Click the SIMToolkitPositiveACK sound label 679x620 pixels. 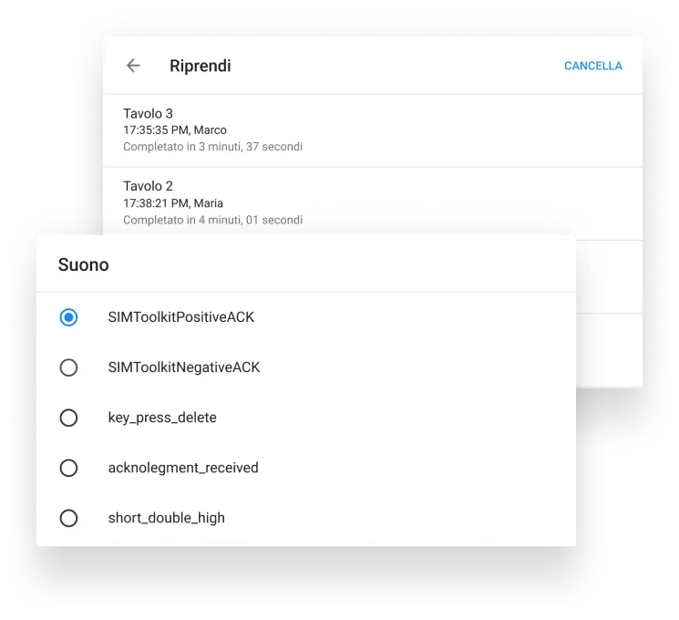(x=180, y=317)
